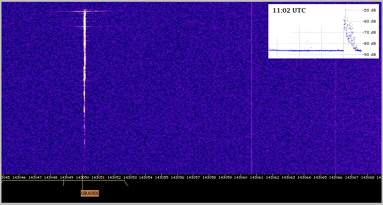Click the -90 dB scale label
This screenshot has height=205, width=383.
[369, 54]
